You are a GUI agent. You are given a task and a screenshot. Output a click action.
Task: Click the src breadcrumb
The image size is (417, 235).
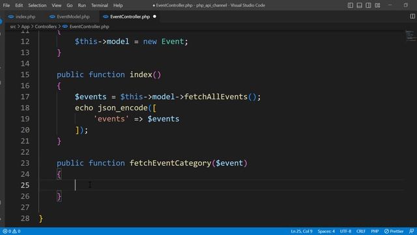[13, 27]
